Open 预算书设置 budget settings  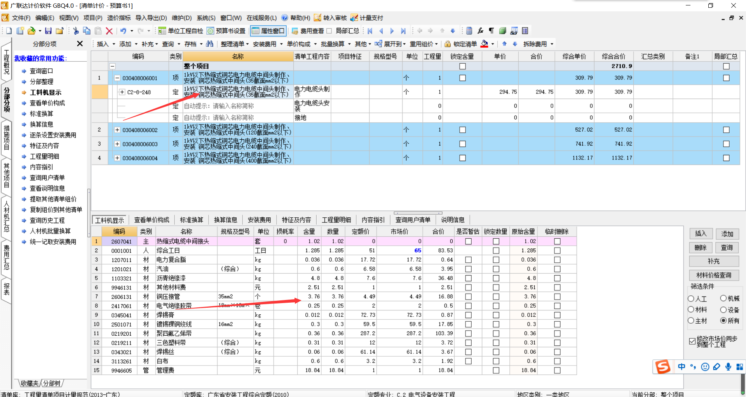pyautogui.click(x=226, y=31)
